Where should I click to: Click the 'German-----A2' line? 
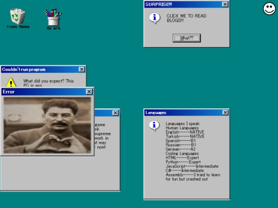(181, 149)
